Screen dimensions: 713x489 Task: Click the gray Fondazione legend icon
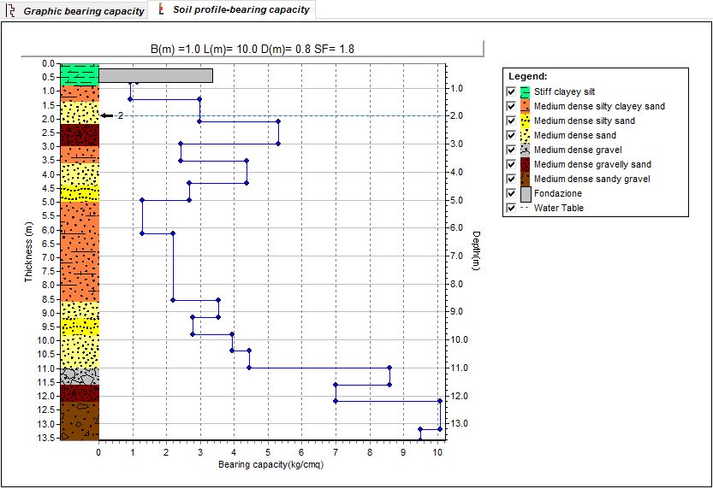click(526, 193)
